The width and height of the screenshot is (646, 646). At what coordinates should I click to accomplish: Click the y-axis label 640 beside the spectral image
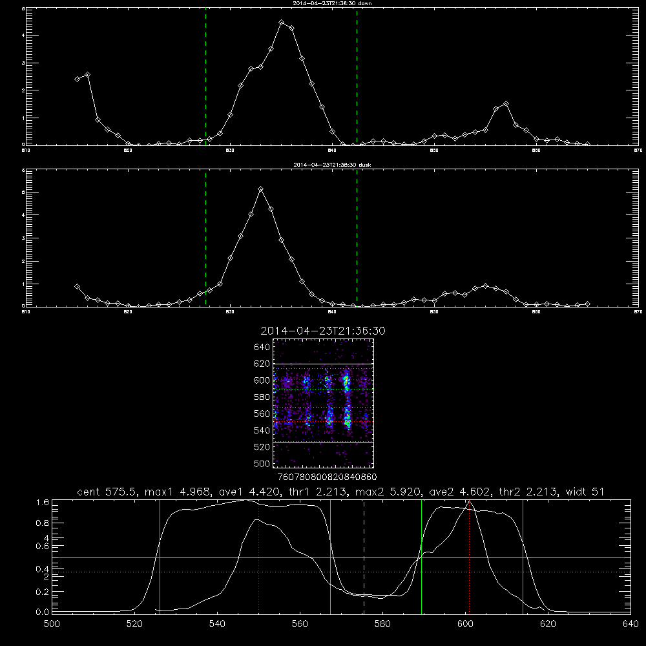(262, 347)
